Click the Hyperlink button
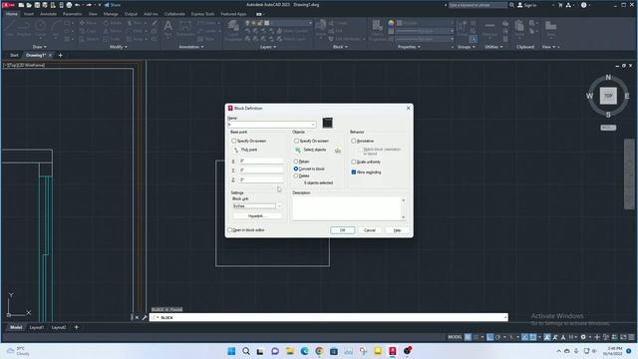 click(x=256, y=216)
